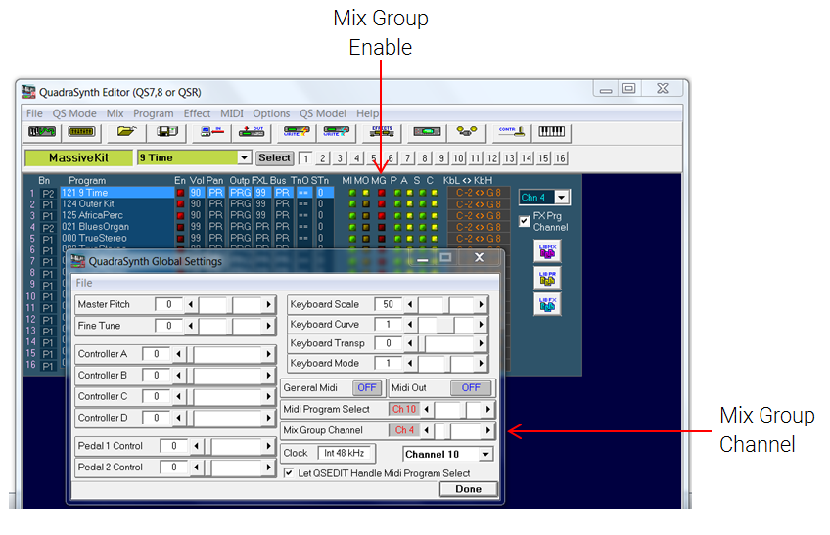Open the Effect menu
This screenshot has height=535, width=830.
(197, 113)
